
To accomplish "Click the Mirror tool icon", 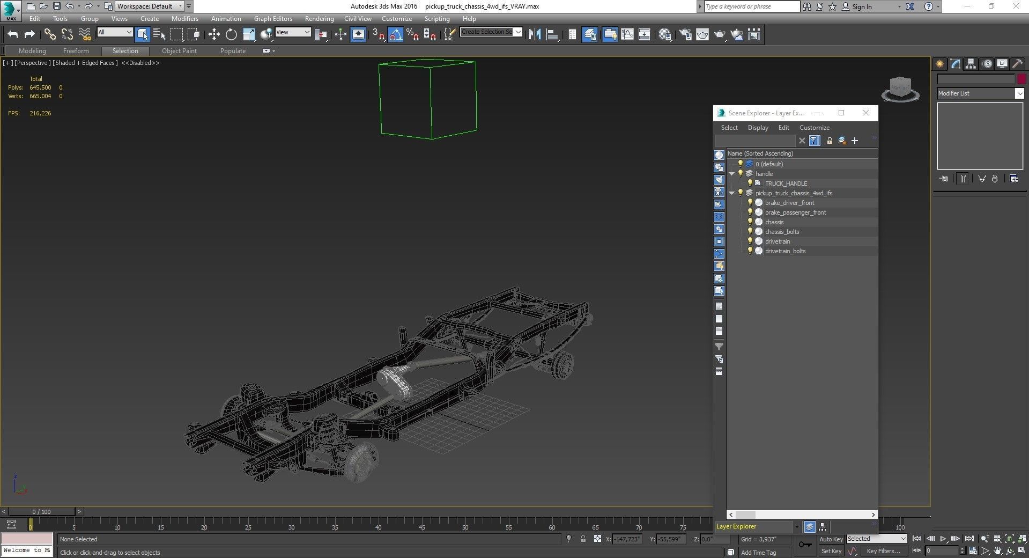I will 535,34.
